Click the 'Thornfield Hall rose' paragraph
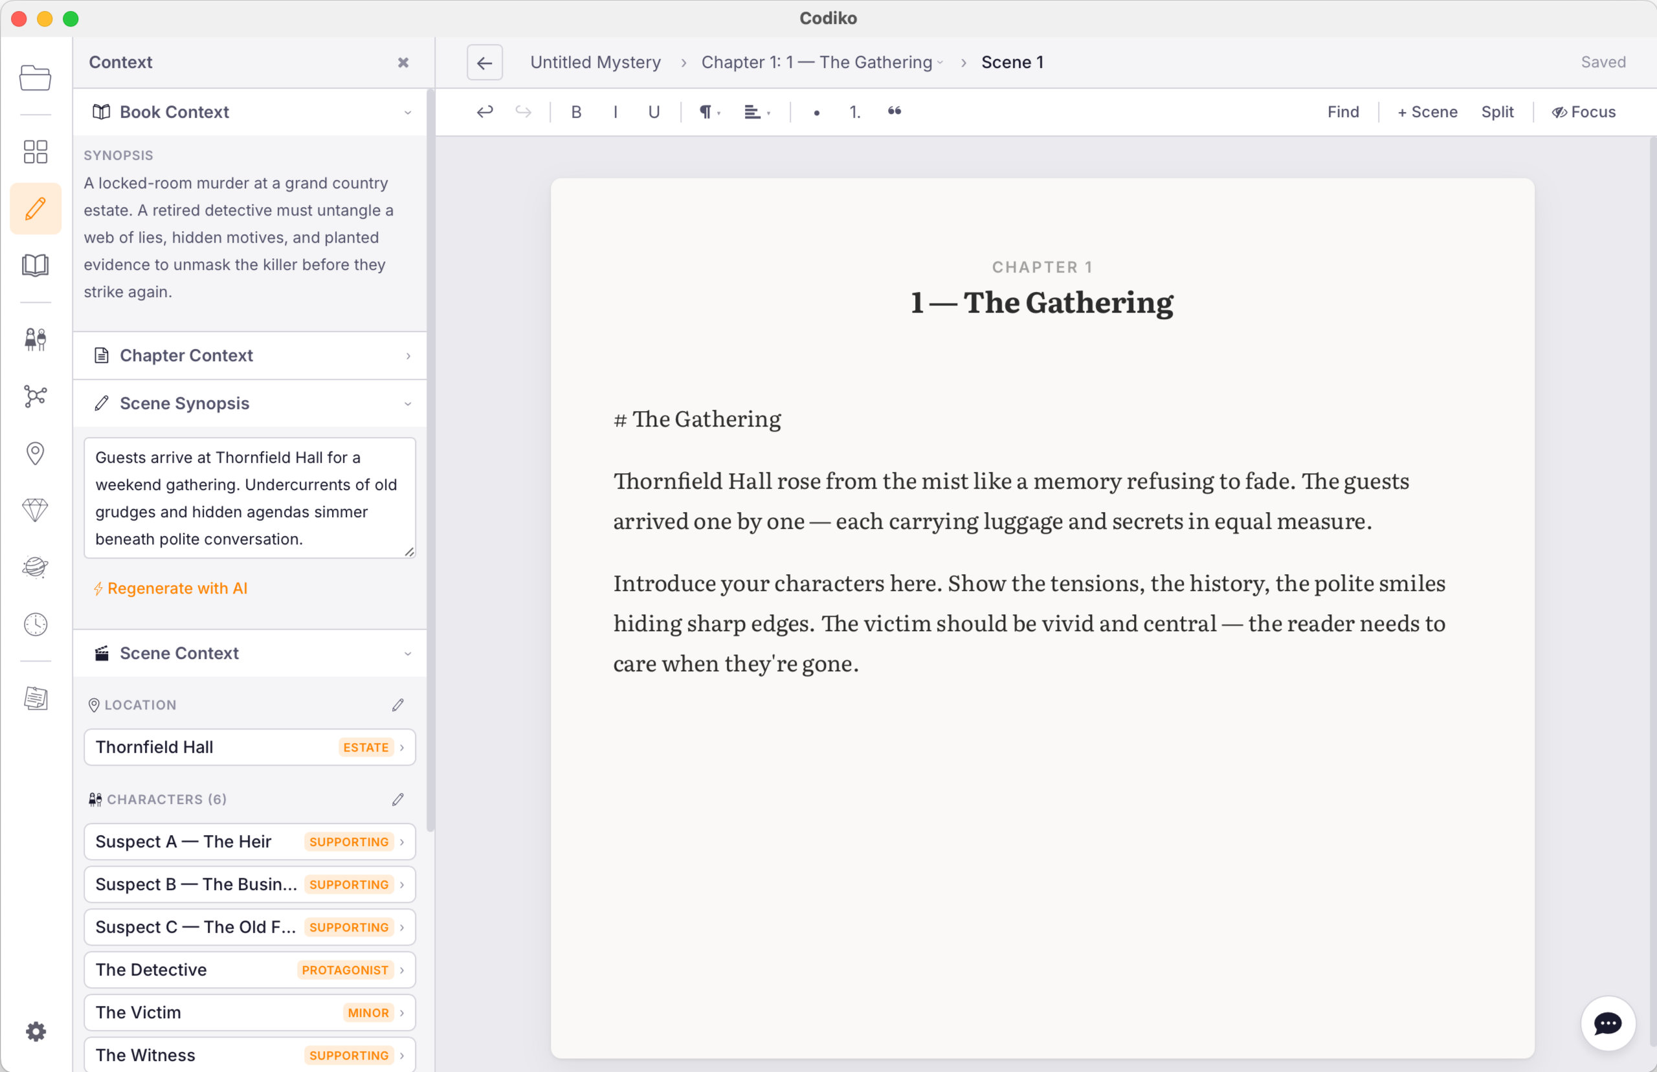The height and width of the screenshot is (1072, 1657). tap(1011, 500)
